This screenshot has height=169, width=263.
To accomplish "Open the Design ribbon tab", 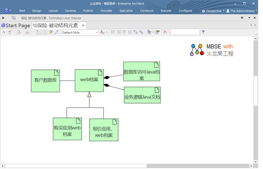I will 37,11.
